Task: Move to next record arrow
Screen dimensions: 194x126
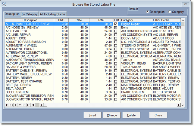Action: pyautogui.click(x=24, y=105)
